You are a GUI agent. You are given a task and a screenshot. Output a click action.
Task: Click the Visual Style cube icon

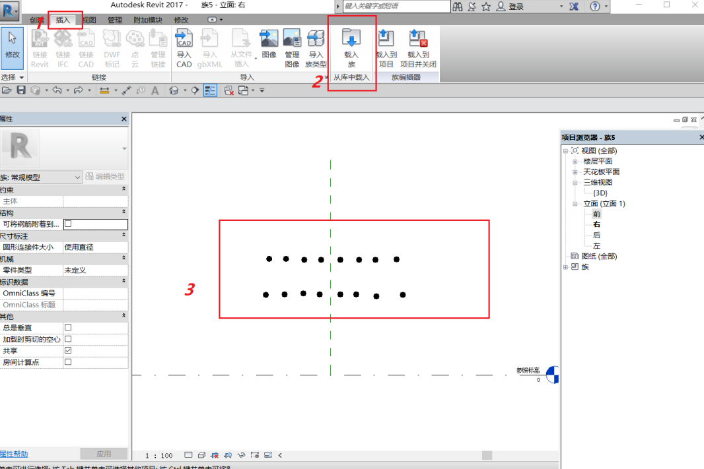(x=201, y=455)
